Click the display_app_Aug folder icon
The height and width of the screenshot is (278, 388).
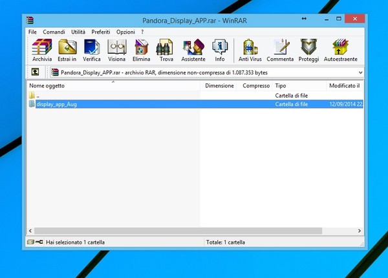pos(32,104)
